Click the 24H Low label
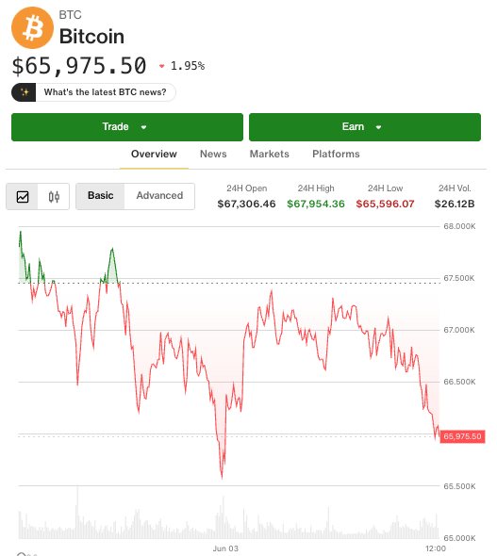 click(386, 188)
